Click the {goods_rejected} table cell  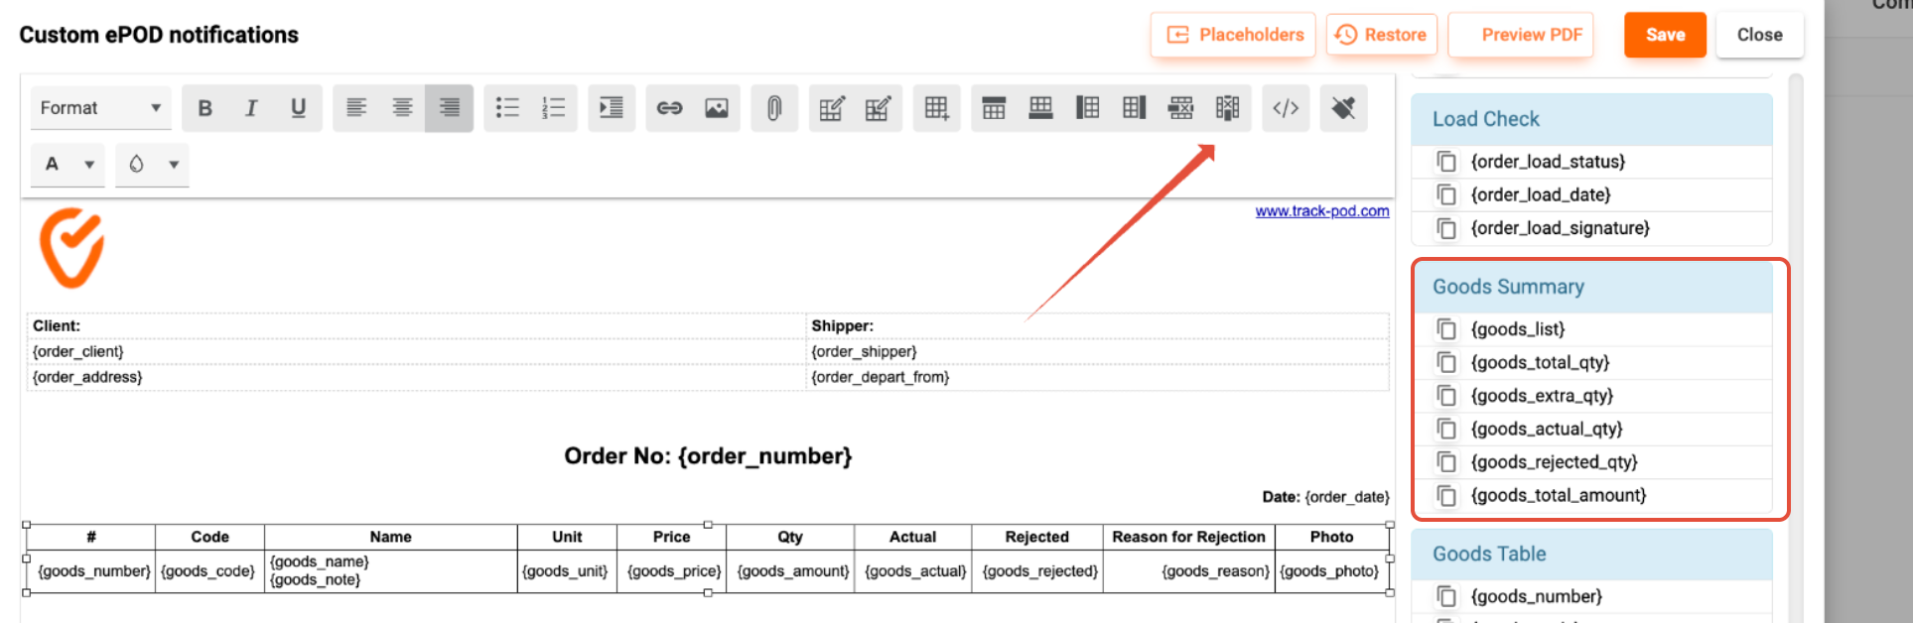click(x=1038, y=571)
